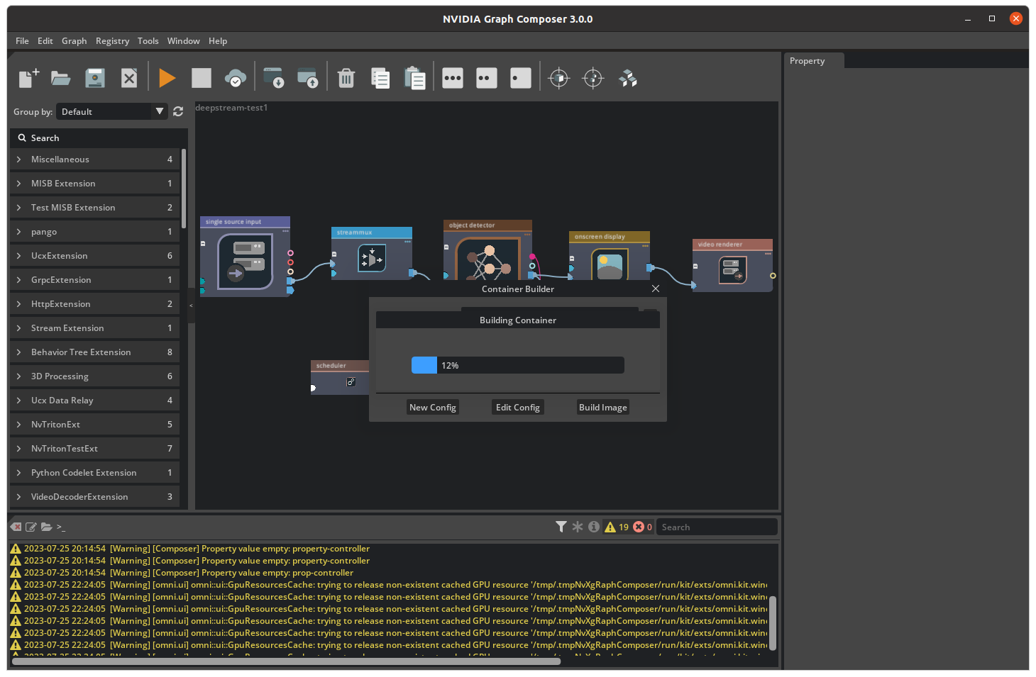This screenshot has height=677, width=1036.
Task: Click the Build Image button
Action: (603, 408)
